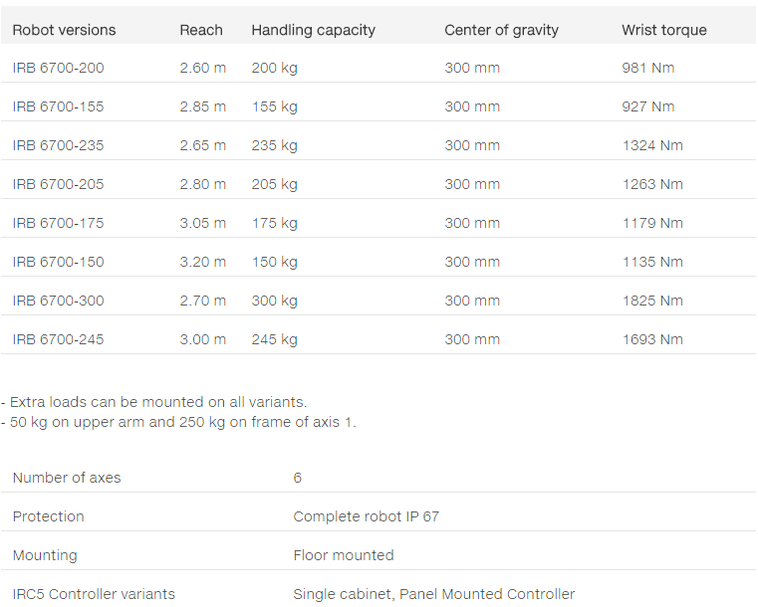Screen dimensions: 758x607
Task: Click the IRC5 Controller variants label
Action: tap(94, 594)
